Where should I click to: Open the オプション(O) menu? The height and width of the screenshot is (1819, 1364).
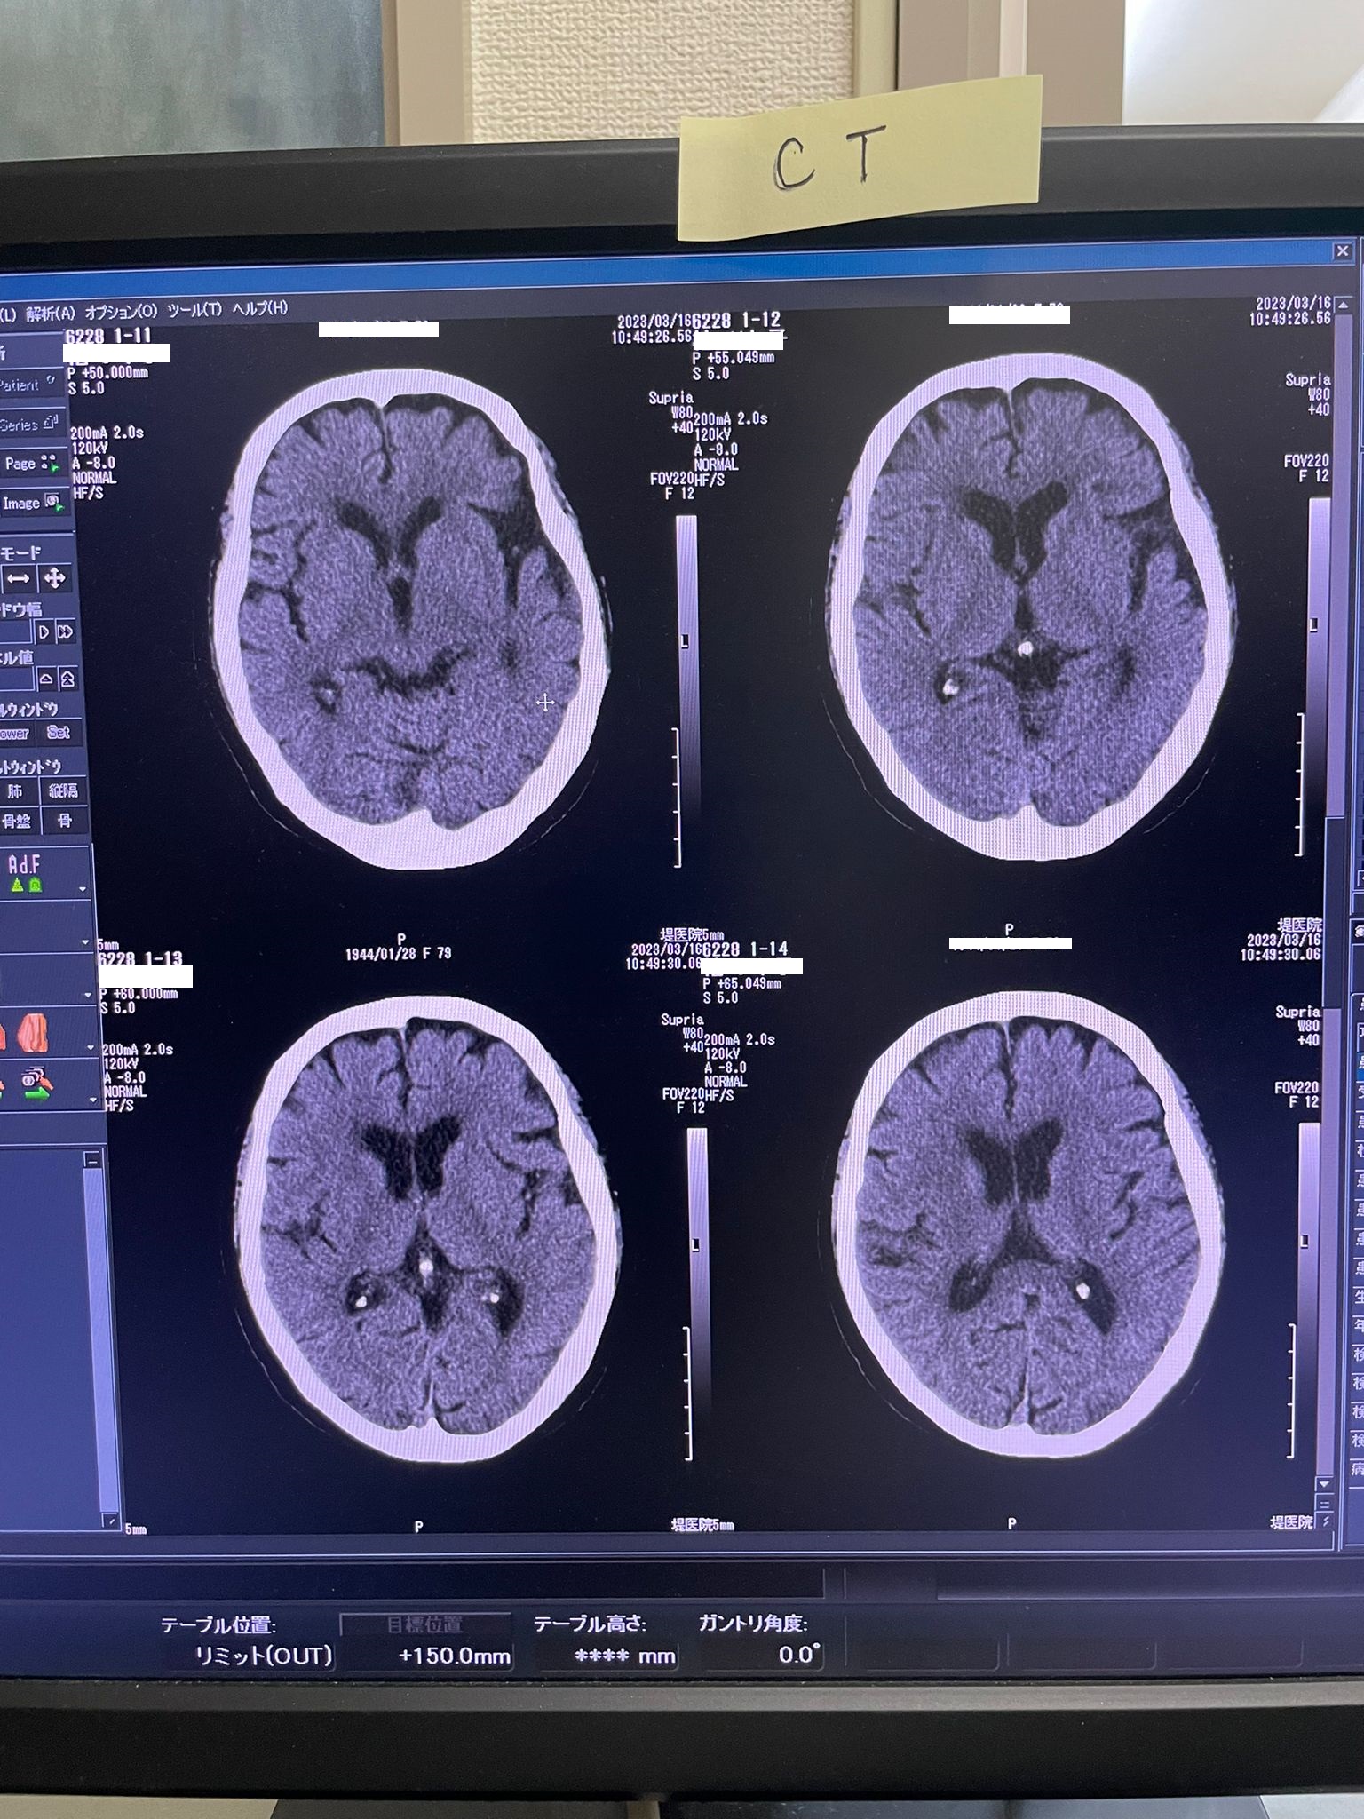121,312
